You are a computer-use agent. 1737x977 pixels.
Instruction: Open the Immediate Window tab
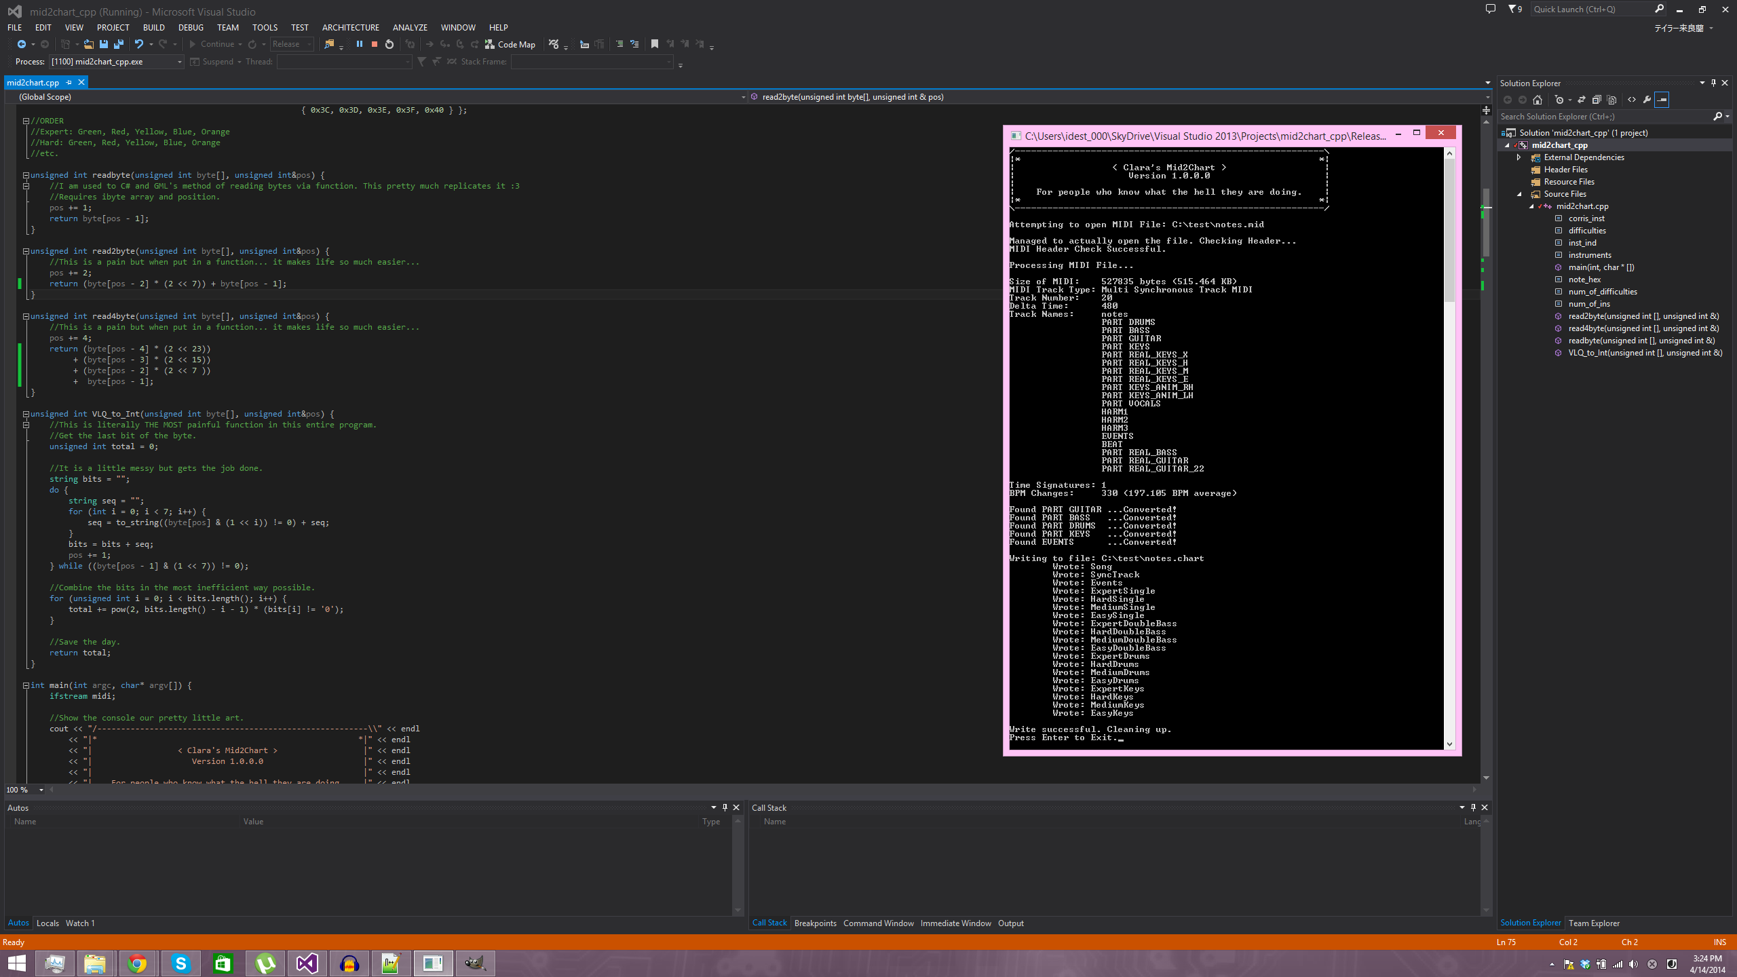955,923
